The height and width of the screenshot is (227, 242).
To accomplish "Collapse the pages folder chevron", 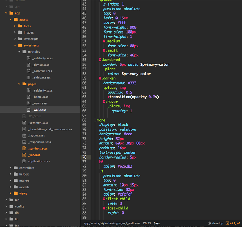I will pos(19,84).
